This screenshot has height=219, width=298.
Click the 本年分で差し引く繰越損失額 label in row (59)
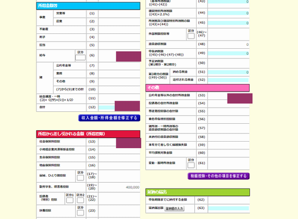[168, 145]
